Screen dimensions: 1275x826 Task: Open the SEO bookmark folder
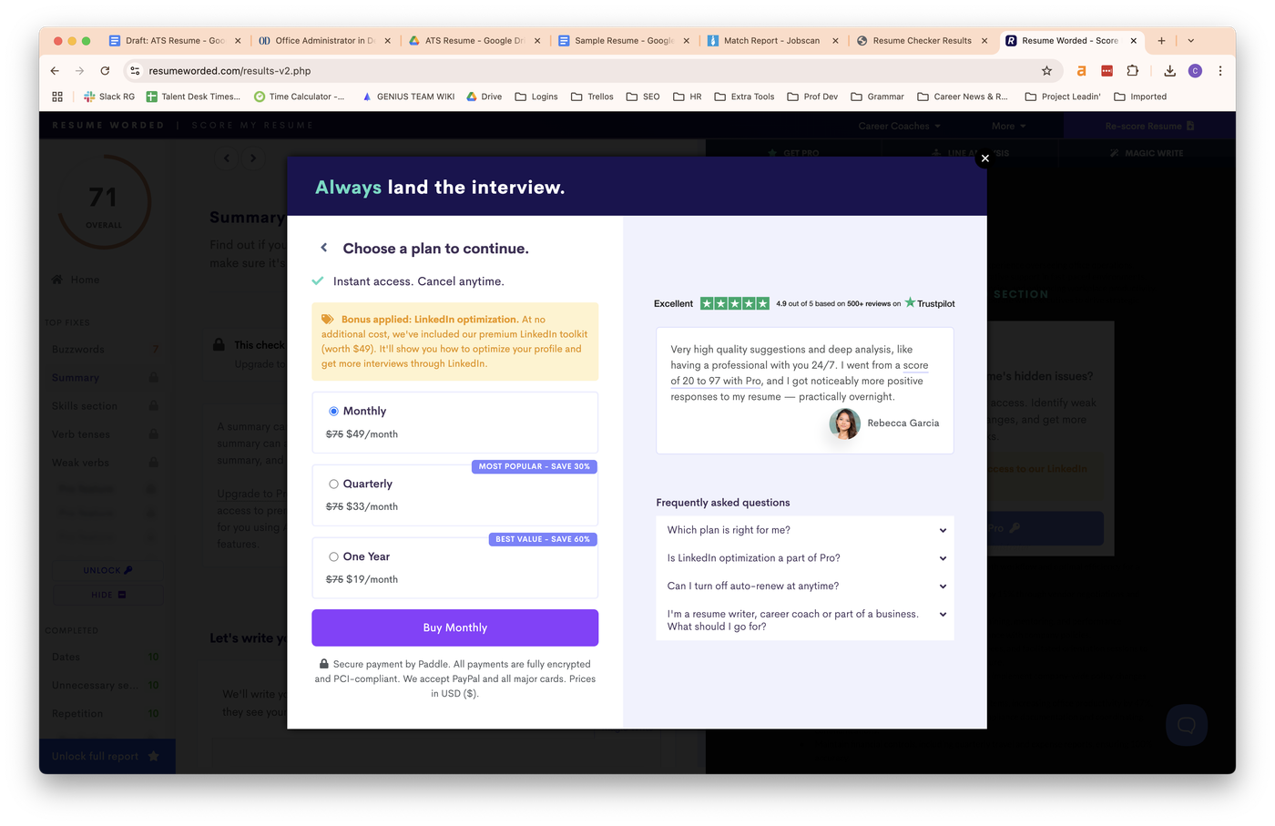pyautogui.click(x=643, y=97)
